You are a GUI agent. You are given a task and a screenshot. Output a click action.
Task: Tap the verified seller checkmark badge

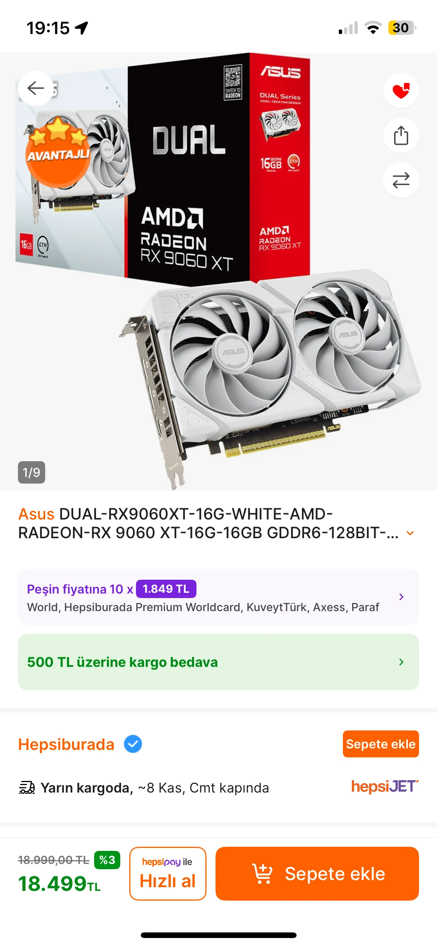click(133, 744)
